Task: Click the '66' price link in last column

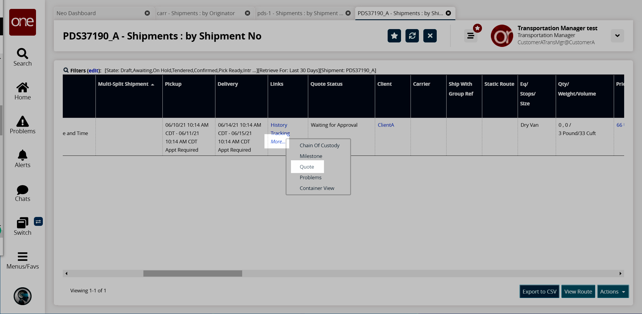Action: (619, 125)
